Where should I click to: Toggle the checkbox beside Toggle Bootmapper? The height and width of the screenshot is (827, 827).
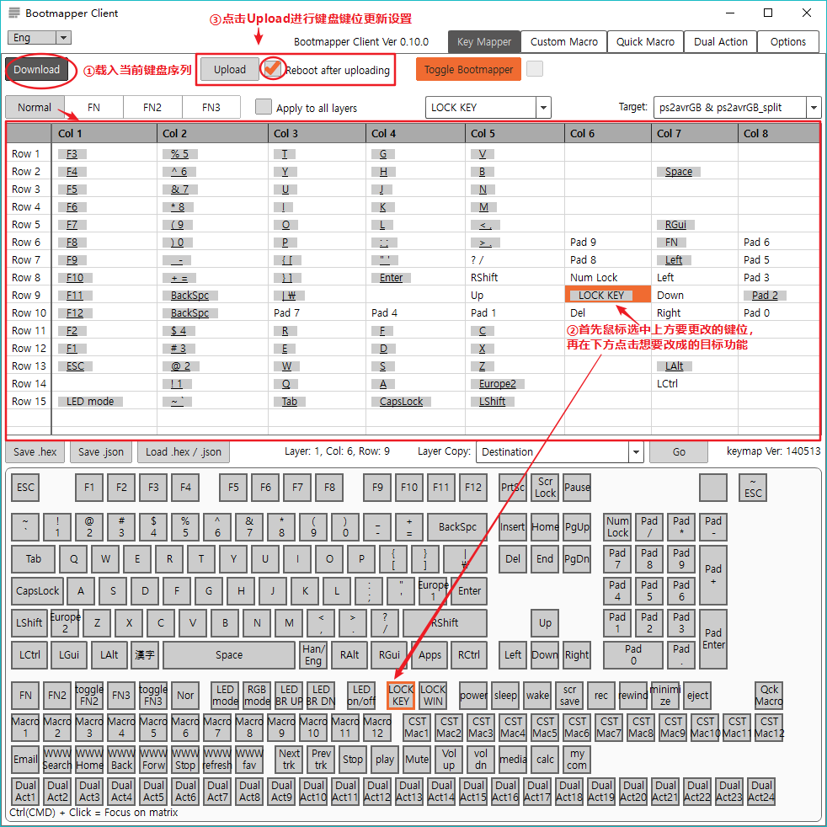[x=533, y=70]
